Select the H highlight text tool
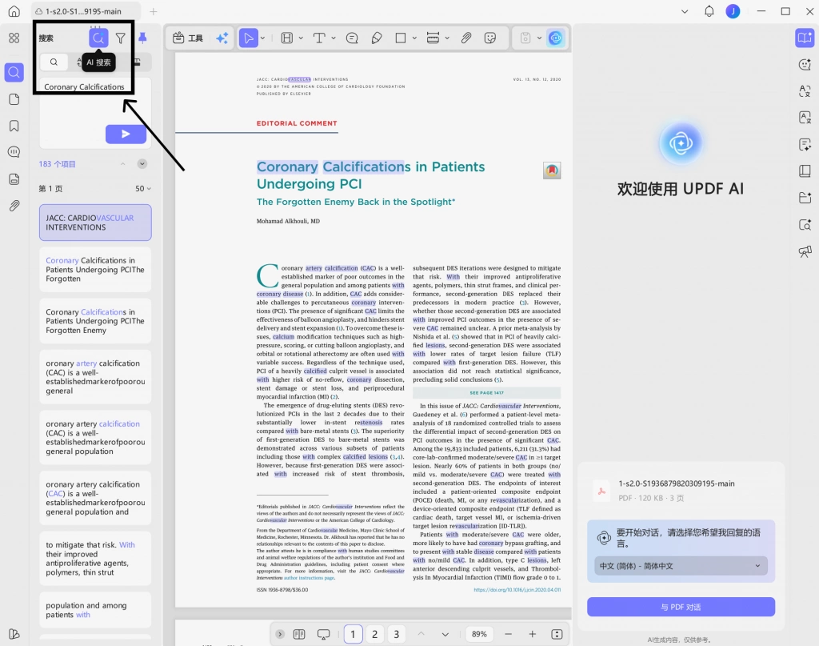This screenshot has height=646, width=819. 287,38
